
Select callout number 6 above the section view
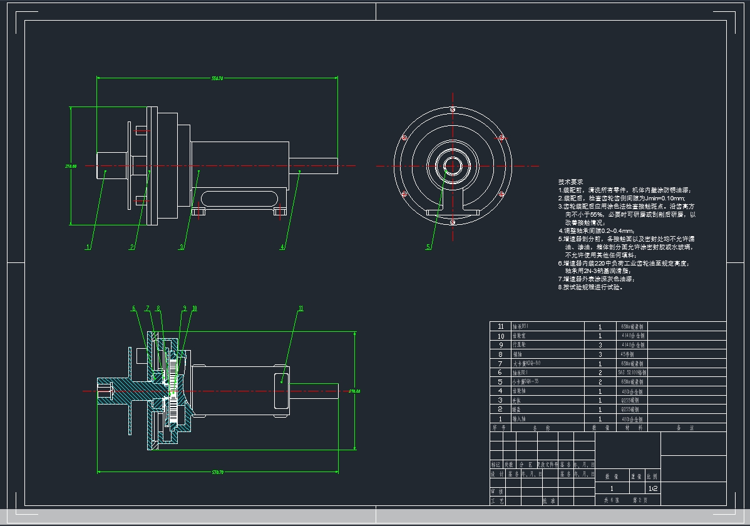(134, 308)
